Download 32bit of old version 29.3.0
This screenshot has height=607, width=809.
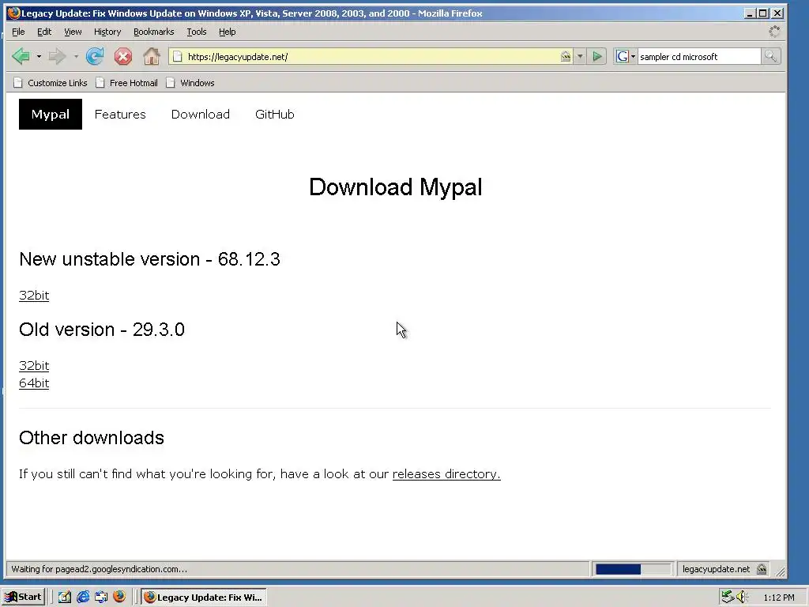pos(34,365)
